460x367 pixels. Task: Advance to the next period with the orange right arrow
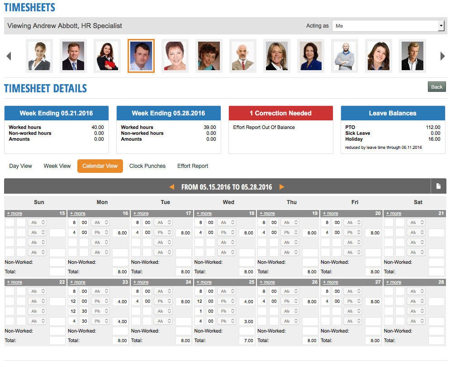click(x=281, y=186)
